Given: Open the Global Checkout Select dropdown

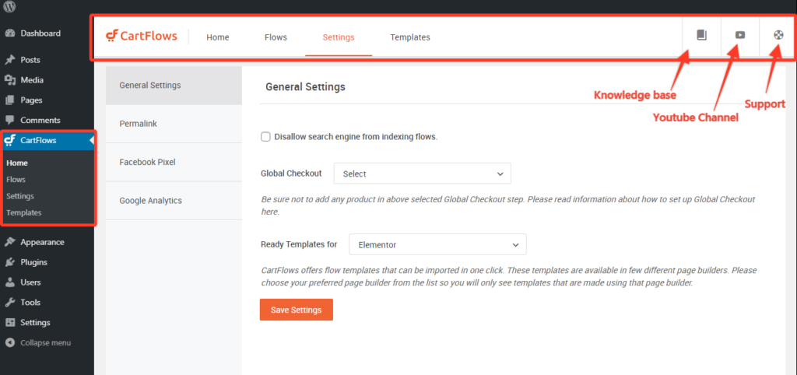Looking at the screenshot, I should (x=423, y=173).
